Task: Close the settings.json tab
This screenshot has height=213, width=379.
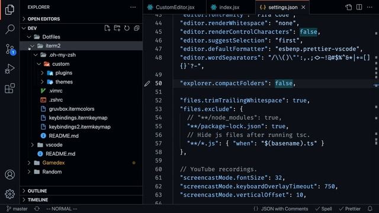Action: 303,7
